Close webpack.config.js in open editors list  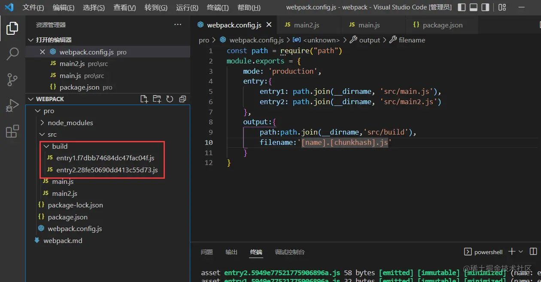43,52
